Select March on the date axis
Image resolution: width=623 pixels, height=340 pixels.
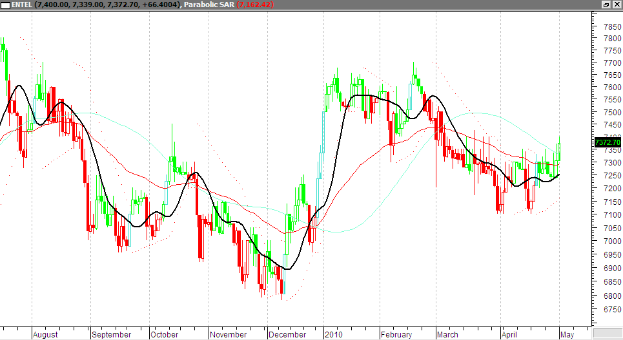pos(447,335)
